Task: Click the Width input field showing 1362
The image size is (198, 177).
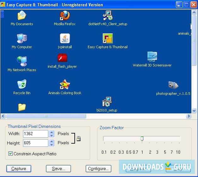Action: [36, 134]
